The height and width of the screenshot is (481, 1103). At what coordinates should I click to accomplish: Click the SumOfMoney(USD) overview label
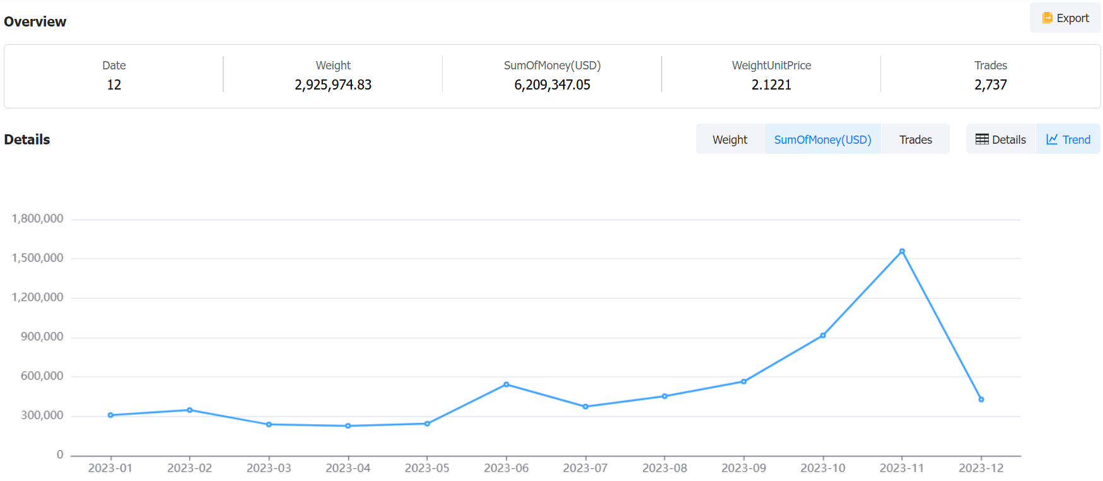pos(552,66)
